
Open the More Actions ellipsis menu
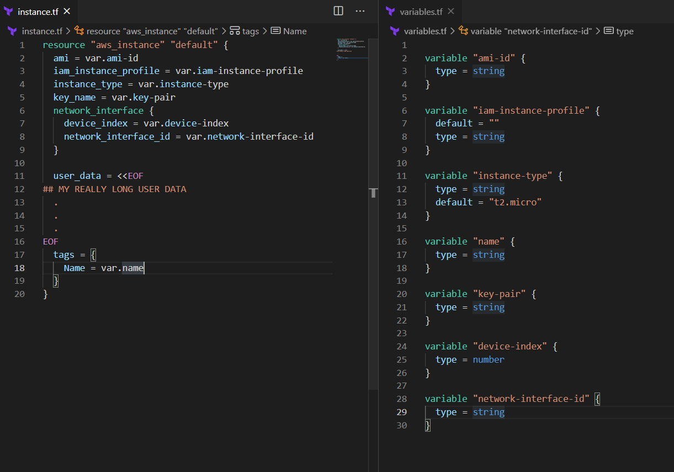tap(360, 11)
